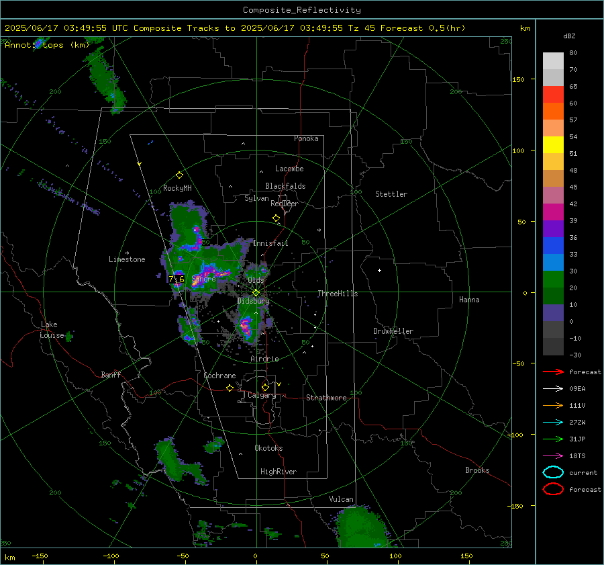Screen dimensions: 604x565
Task: Click the yellow diamond marker near RedDeer
Action: click(276, 218)
